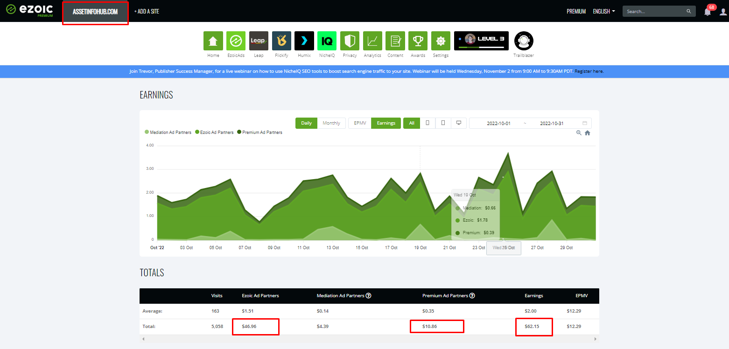729x349 pixels.
Task: Click the Ezoic logo
Action: [x=29, y=10]
